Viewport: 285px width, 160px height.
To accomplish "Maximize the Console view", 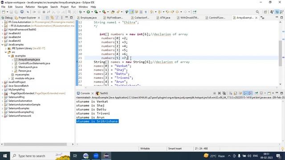I will (281, 93).
